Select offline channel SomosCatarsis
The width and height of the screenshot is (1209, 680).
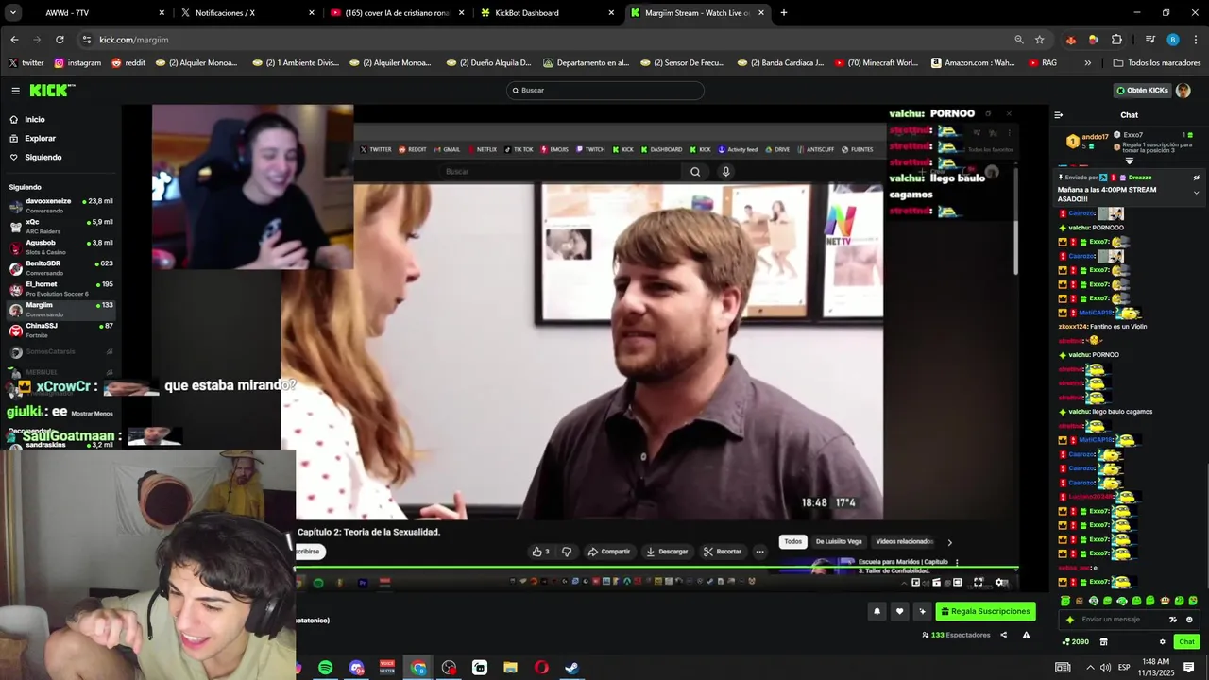coord(60,351)
